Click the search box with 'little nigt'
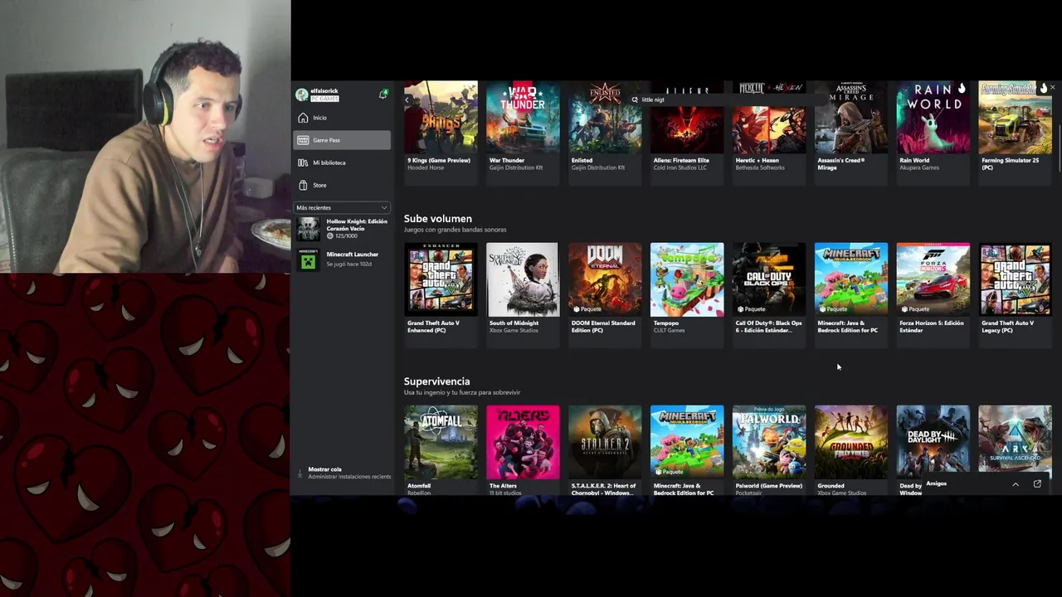The image size is (1062, 597). (x=730, y=99)
